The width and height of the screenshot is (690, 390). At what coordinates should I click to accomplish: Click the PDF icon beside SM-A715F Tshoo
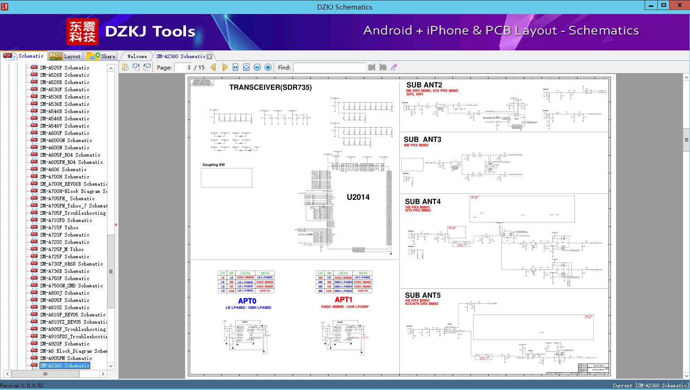pos(34,227)
